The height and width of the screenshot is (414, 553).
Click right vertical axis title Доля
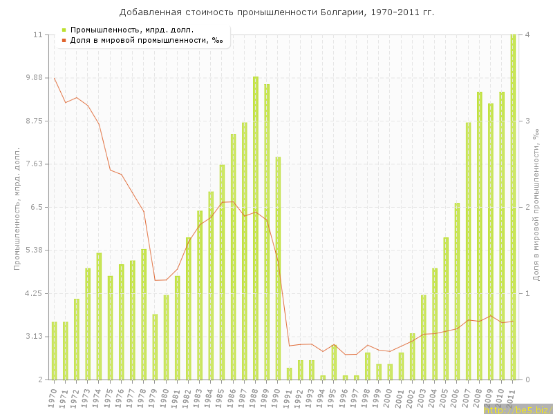536,207
